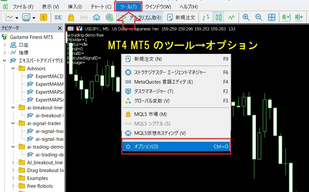Open the chart type line icon
Viewport: 309px width, 192px height.
pyautogui.click(x=9, y=17)
